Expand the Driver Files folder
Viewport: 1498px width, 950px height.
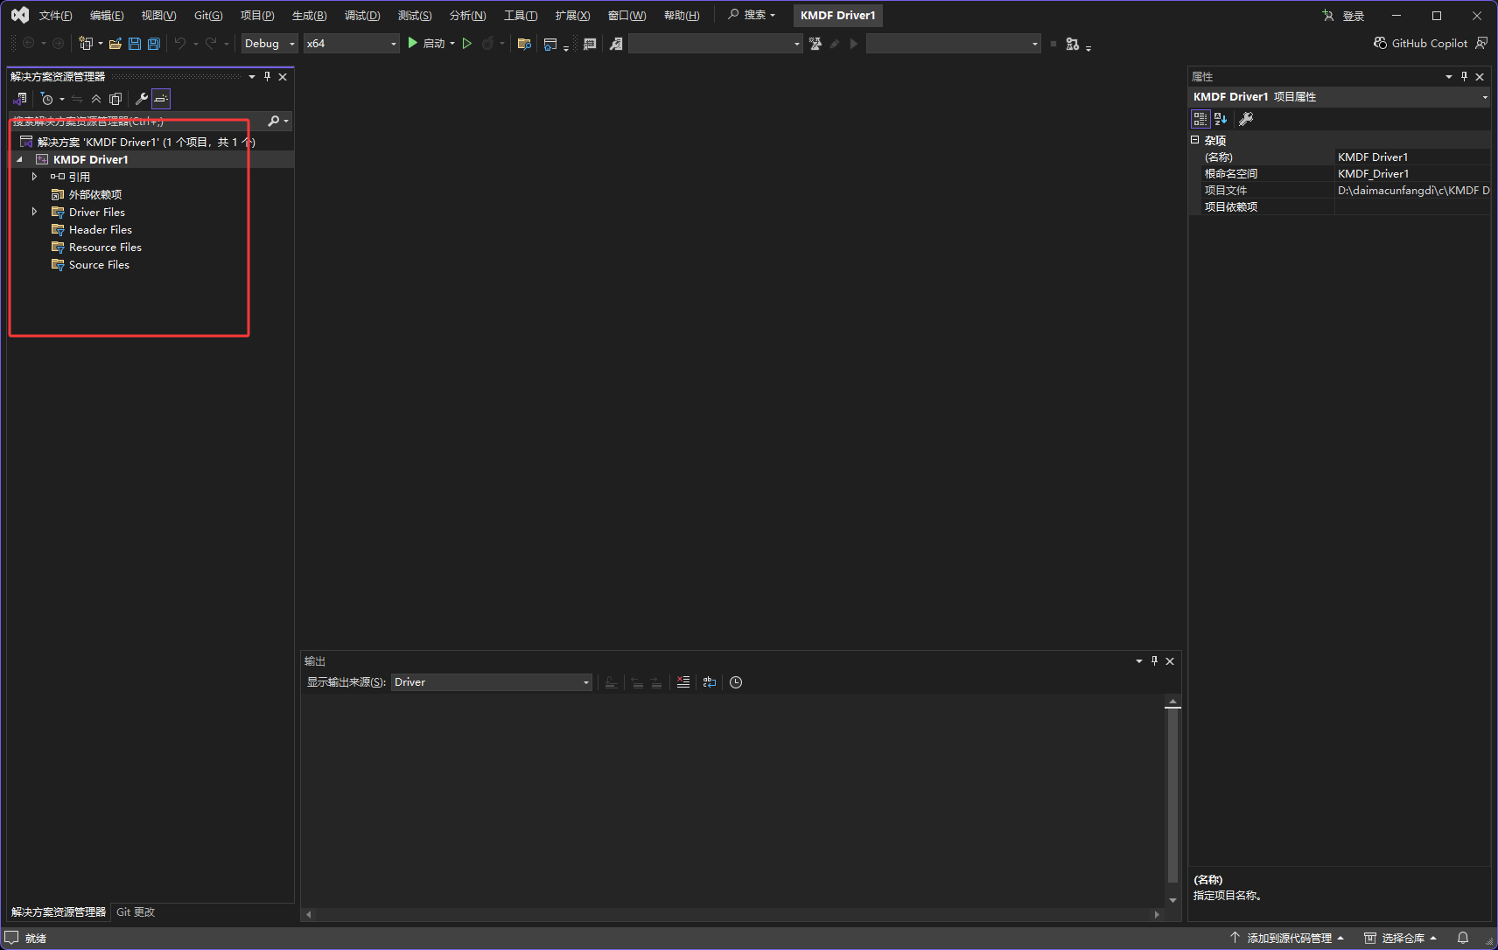click(x=34, y=212)
